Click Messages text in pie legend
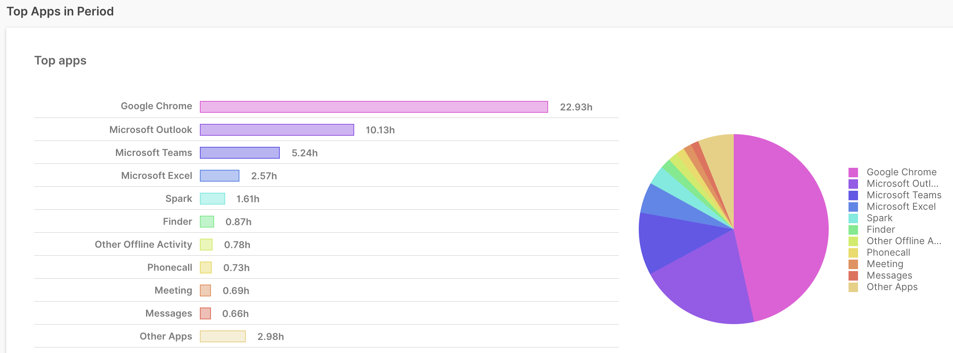953x353 pixels. (889, 275)
